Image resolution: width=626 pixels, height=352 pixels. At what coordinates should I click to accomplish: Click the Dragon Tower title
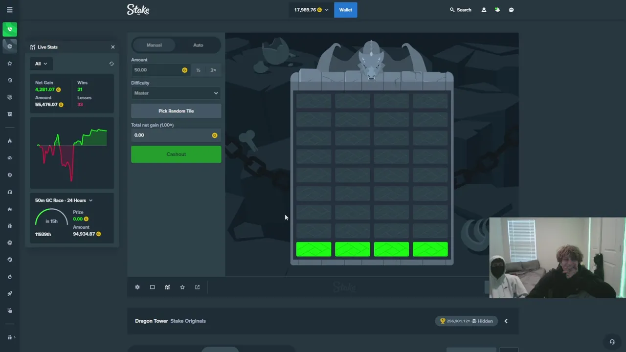151,321
